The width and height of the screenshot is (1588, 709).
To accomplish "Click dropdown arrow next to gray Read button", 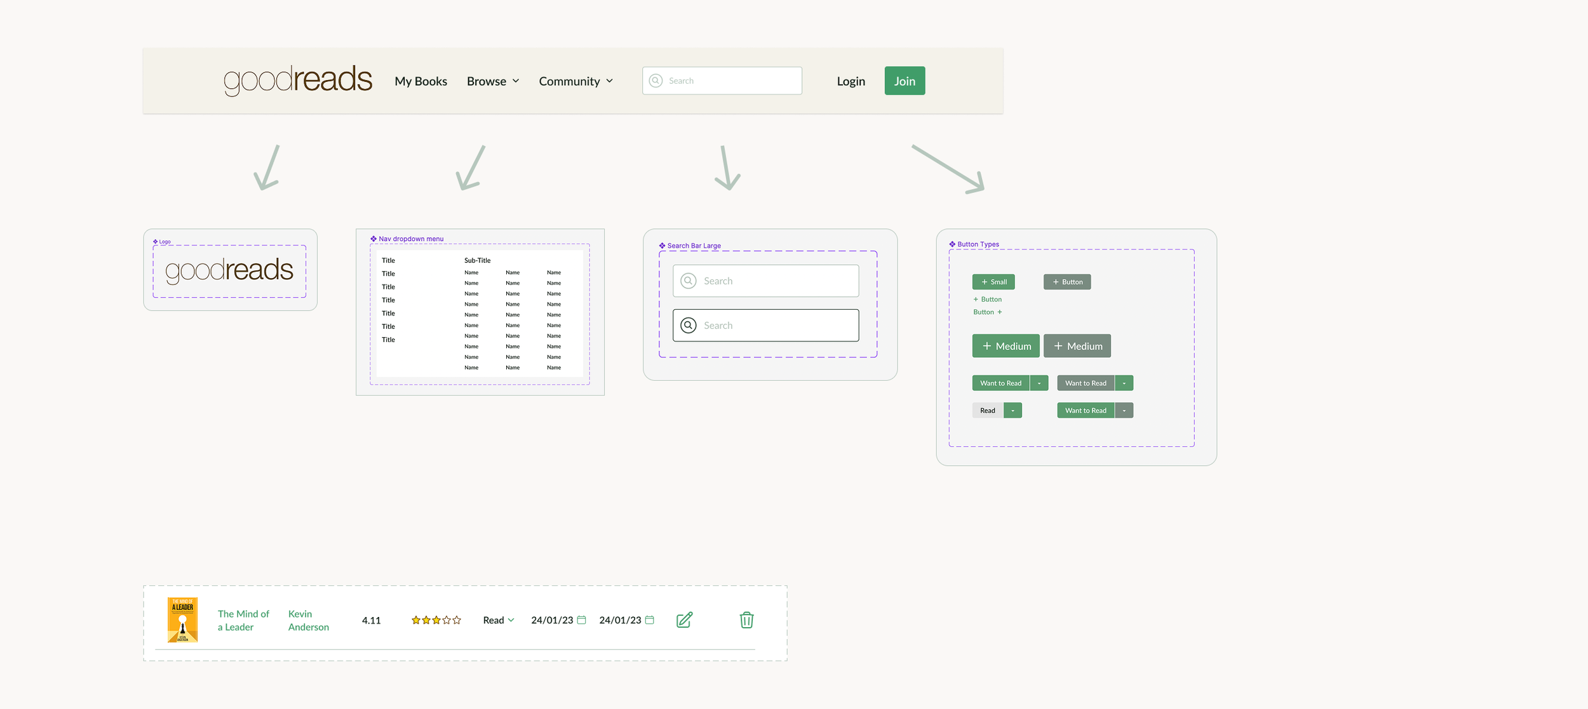I will (1013, 411).
